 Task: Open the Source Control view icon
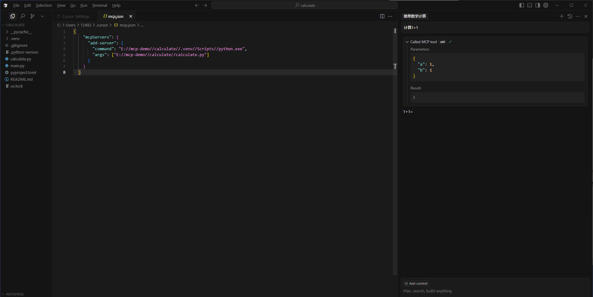(32, 16)
